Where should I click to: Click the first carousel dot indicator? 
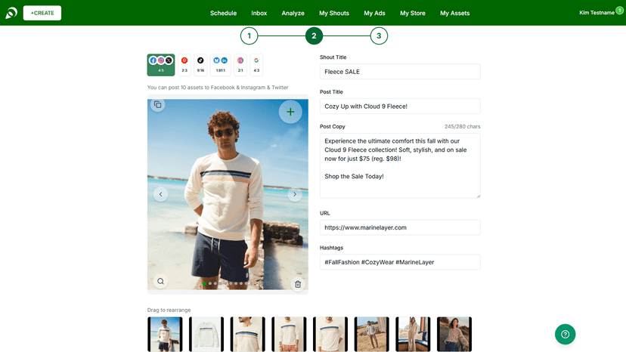[205, 283]
